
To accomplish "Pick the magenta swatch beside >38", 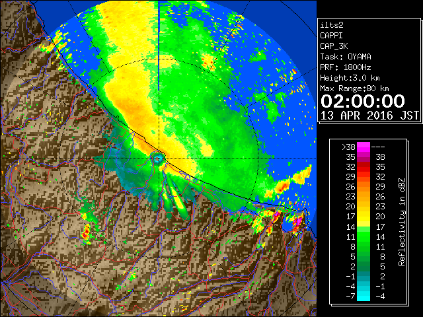I will point(364,147).
